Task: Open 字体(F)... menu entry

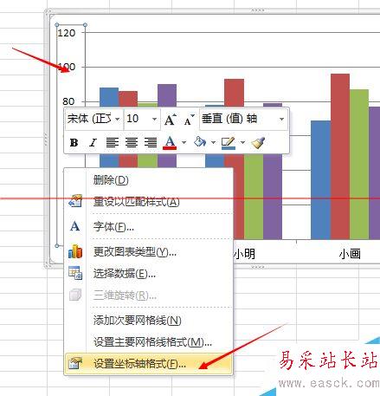Action: pos(148,227)
